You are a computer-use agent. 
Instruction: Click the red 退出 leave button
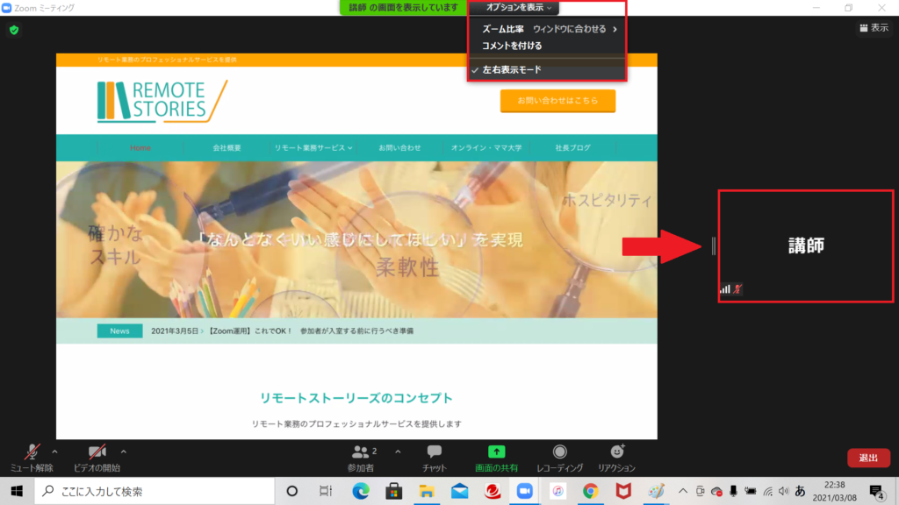click(868, 458)
